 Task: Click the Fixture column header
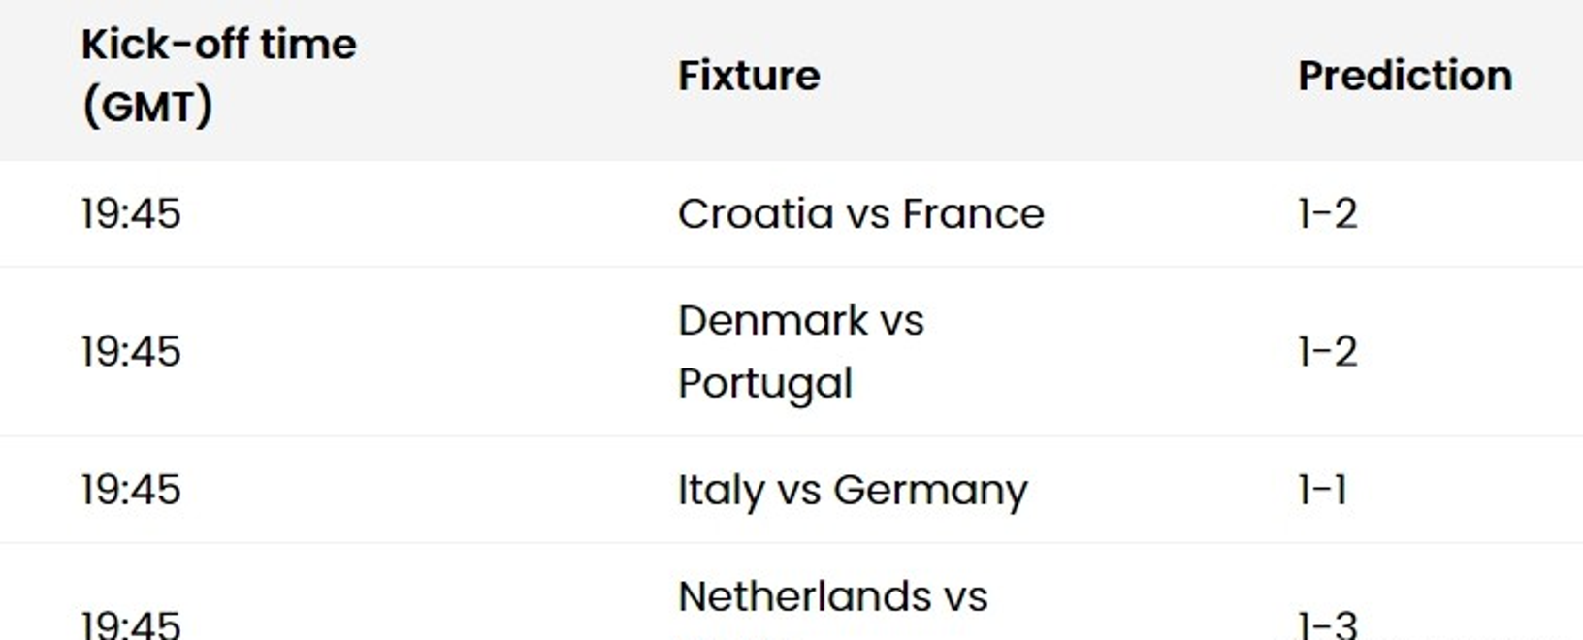click(x=749, y=76)
